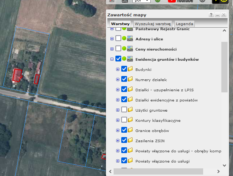
Task: Click the YouTube logo in top toolbar
Action: pos(181,1)
